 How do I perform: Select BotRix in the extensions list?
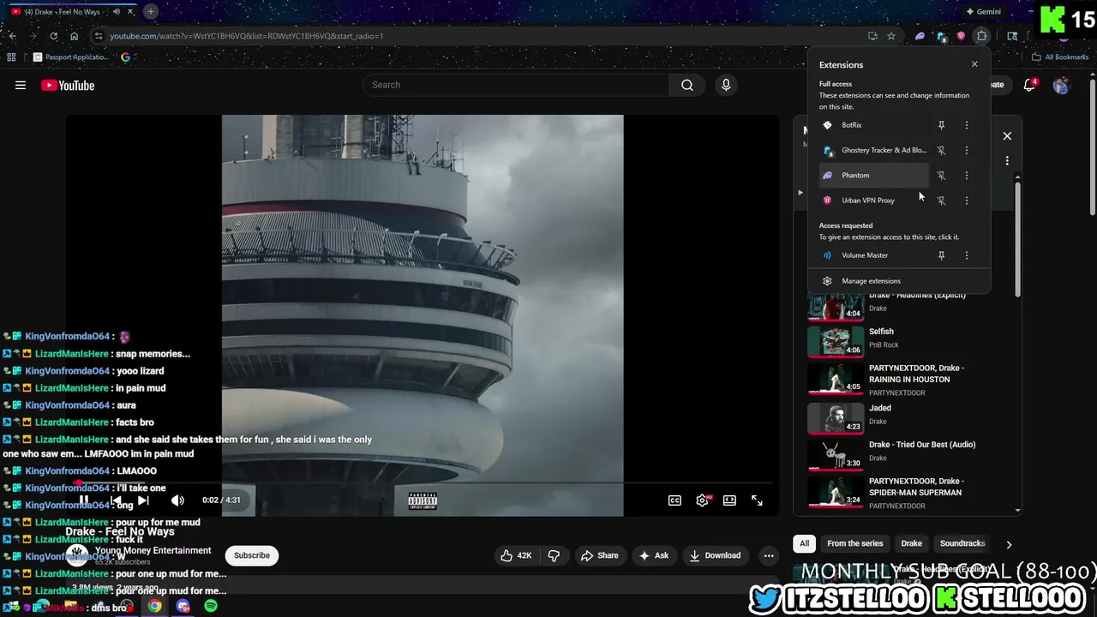coord(874,125)
